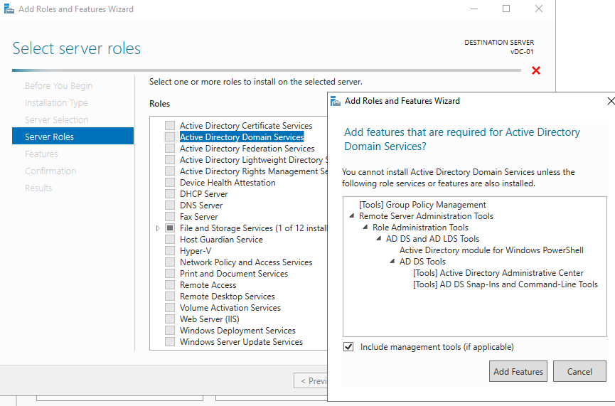The height and width of the screenshot is (406, 615).
Task: Select Windows Deployment Services row
Action: [237, 331]
